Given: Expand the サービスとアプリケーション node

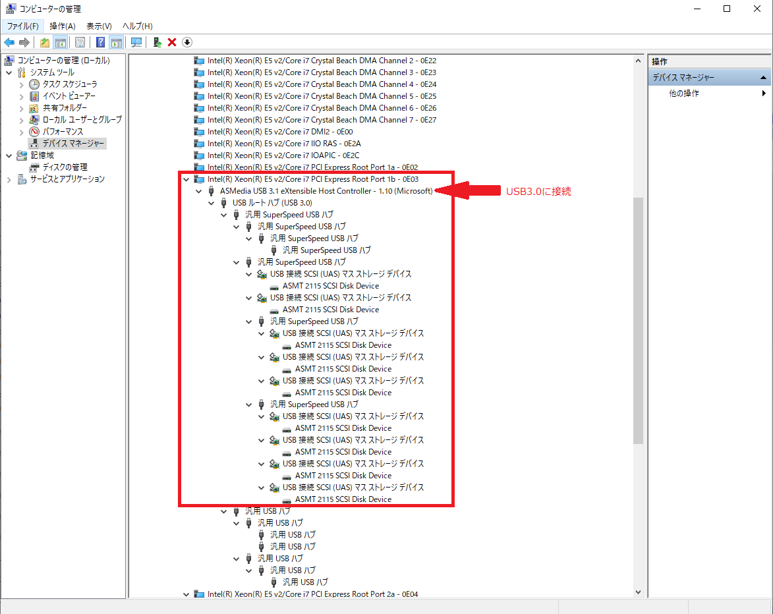Looking at the screenshot, I should point(9,179).
